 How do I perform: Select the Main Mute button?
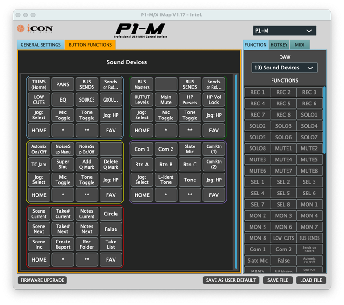(x=166, y=100)
